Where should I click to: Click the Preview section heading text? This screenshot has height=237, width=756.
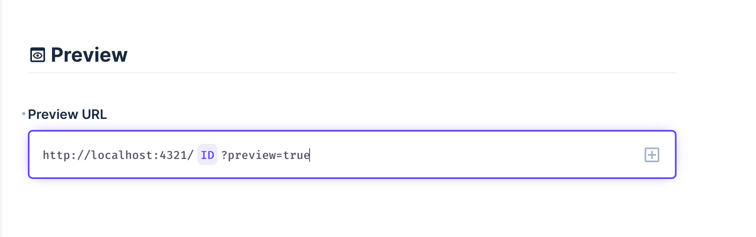pyautogui.click(x=89, y=55)
